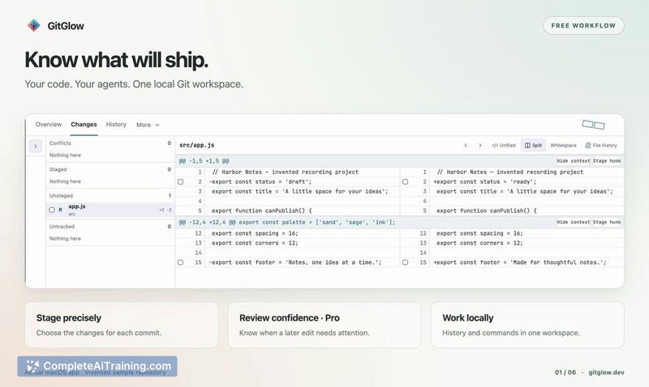Click the M modified status icon for app.js

click(60, 210)
